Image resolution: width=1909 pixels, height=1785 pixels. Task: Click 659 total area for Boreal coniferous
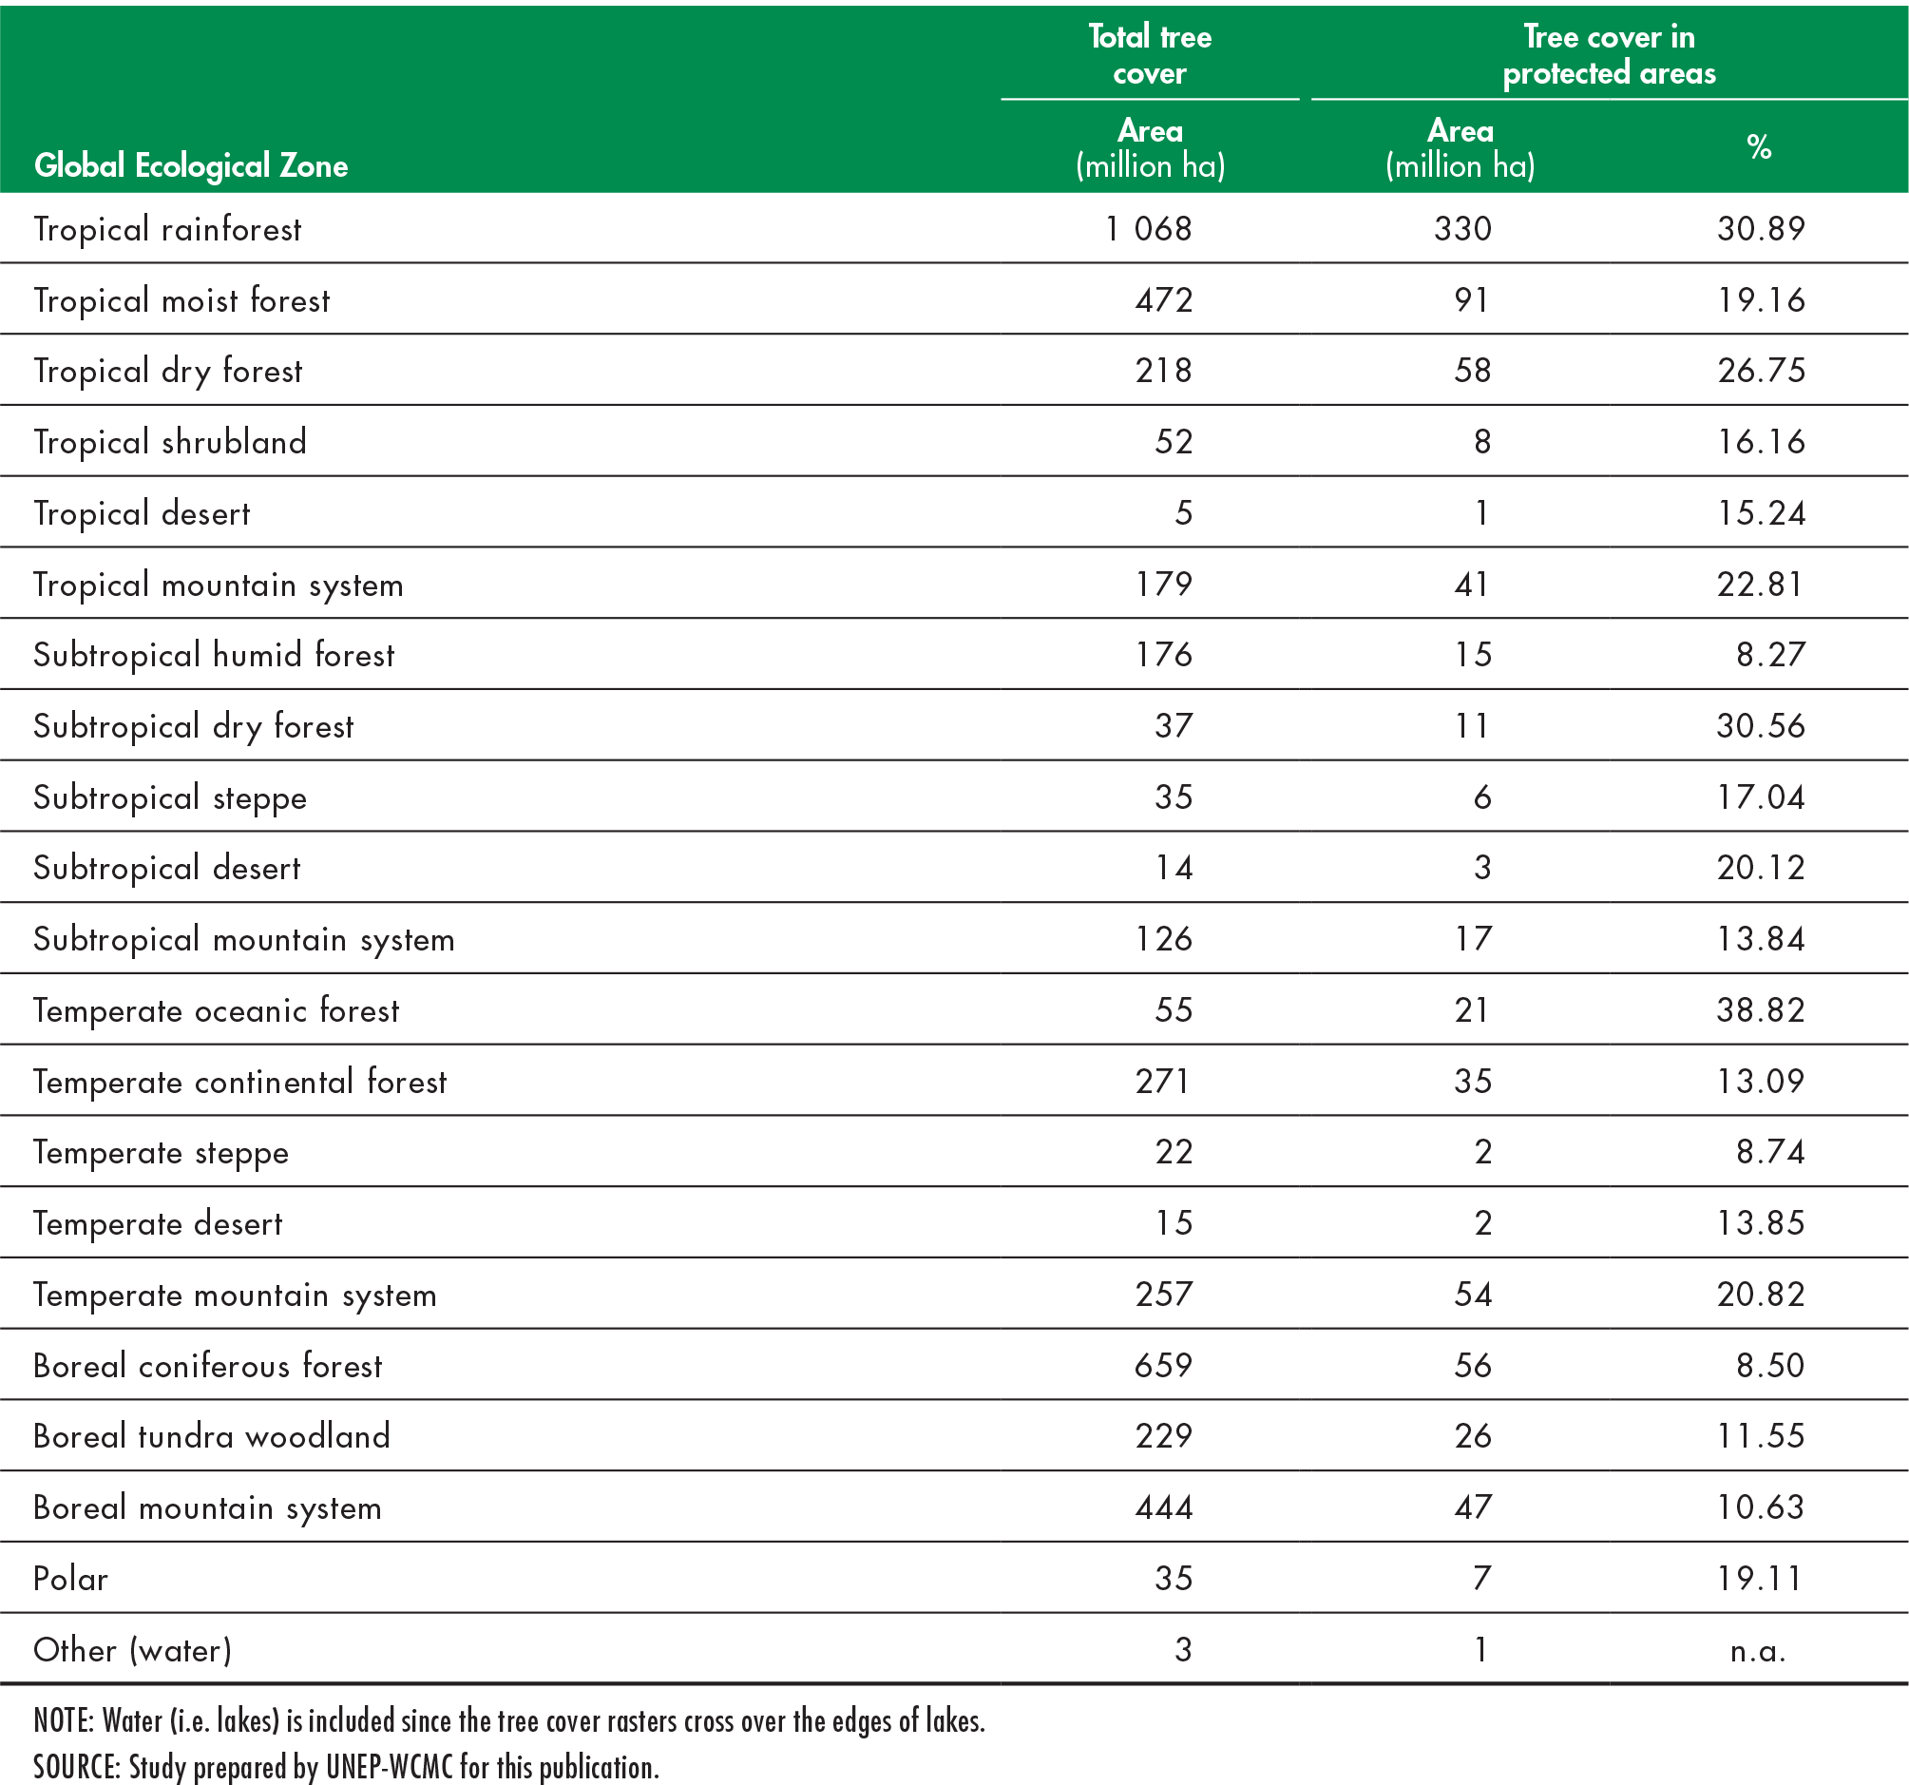coord(1163,1365)
